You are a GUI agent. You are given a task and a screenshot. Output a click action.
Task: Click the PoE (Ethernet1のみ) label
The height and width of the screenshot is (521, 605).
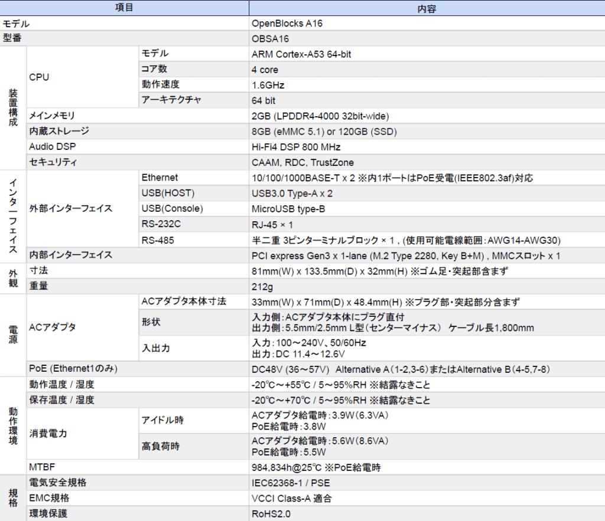pyautogui.click(x=73, y=369)
